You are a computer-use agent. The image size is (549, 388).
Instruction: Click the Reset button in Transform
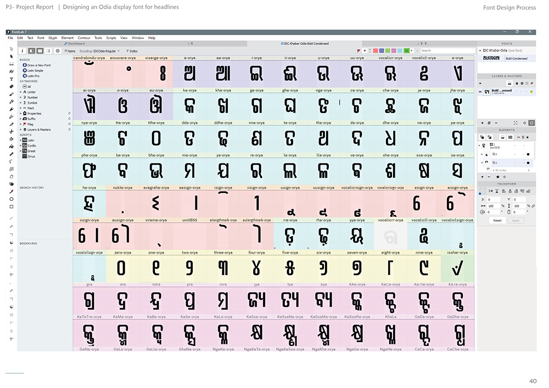click(497, 221)
